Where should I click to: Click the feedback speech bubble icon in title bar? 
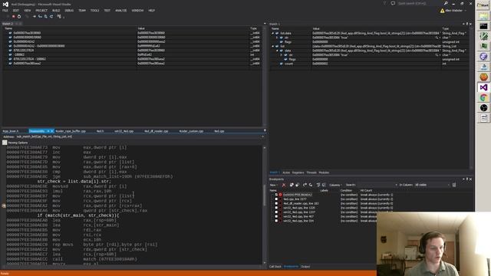[393, 3]
